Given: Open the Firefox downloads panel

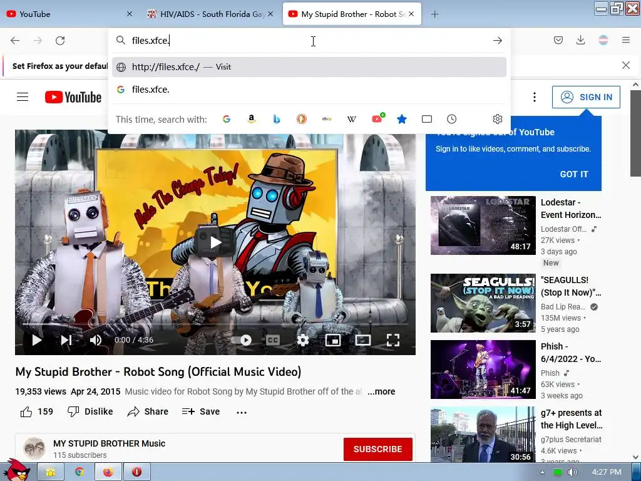Looking at the screenshot, I should 580,40.
